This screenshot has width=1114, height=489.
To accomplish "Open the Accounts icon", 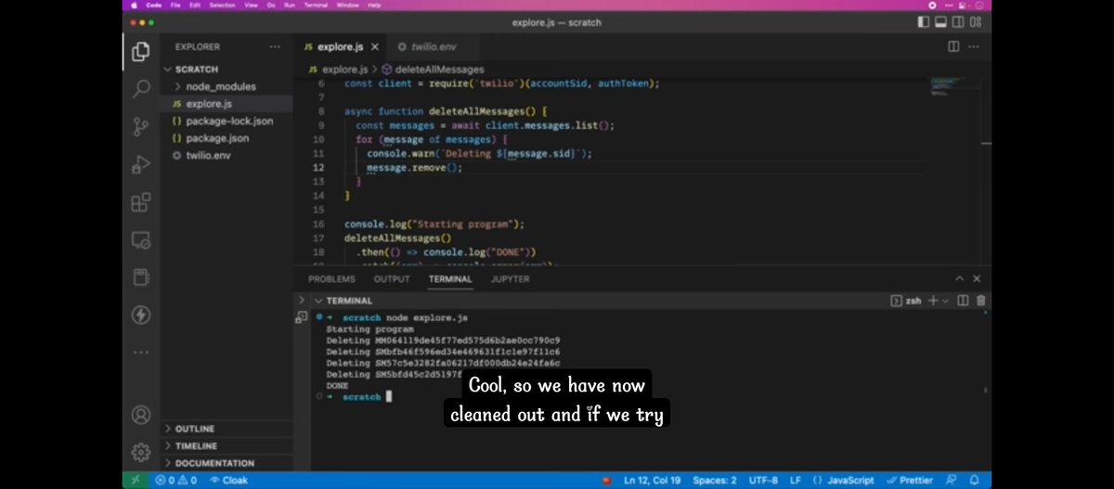I will pyautogui.click(x=141, y=415).
